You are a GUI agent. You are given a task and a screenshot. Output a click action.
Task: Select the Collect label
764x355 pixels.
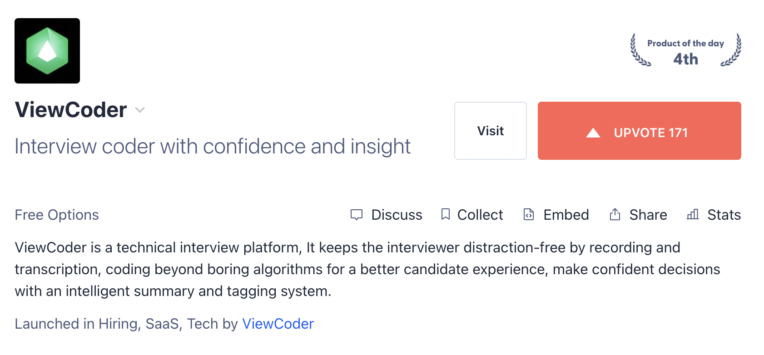[x=480, y=215]
